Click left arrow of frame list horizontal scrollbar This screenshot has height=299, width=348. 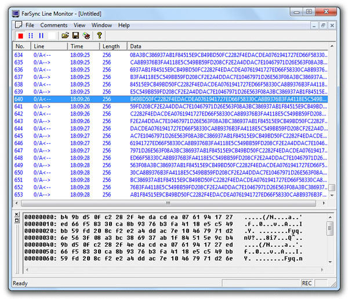tap(17, 203)
